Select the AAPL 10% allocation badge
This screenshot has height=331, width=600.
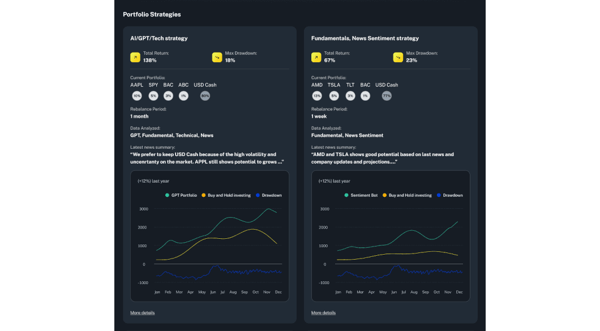click(136, 96)
